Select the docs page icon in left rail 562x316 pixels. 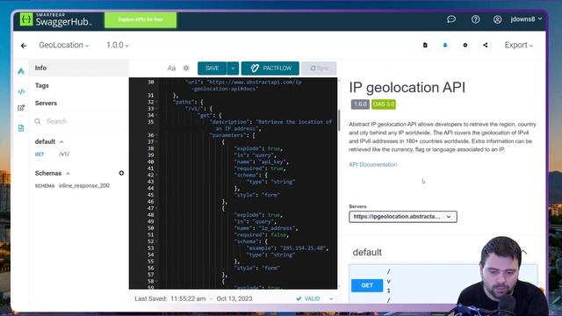click(21, 128)
